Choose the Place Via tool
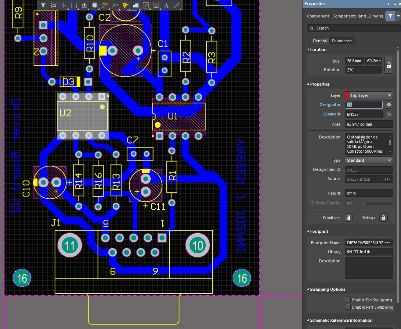 click(125, 5)
